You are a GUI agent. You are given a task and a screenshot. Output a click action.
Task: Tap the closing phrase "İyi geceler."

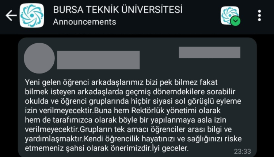169,149
